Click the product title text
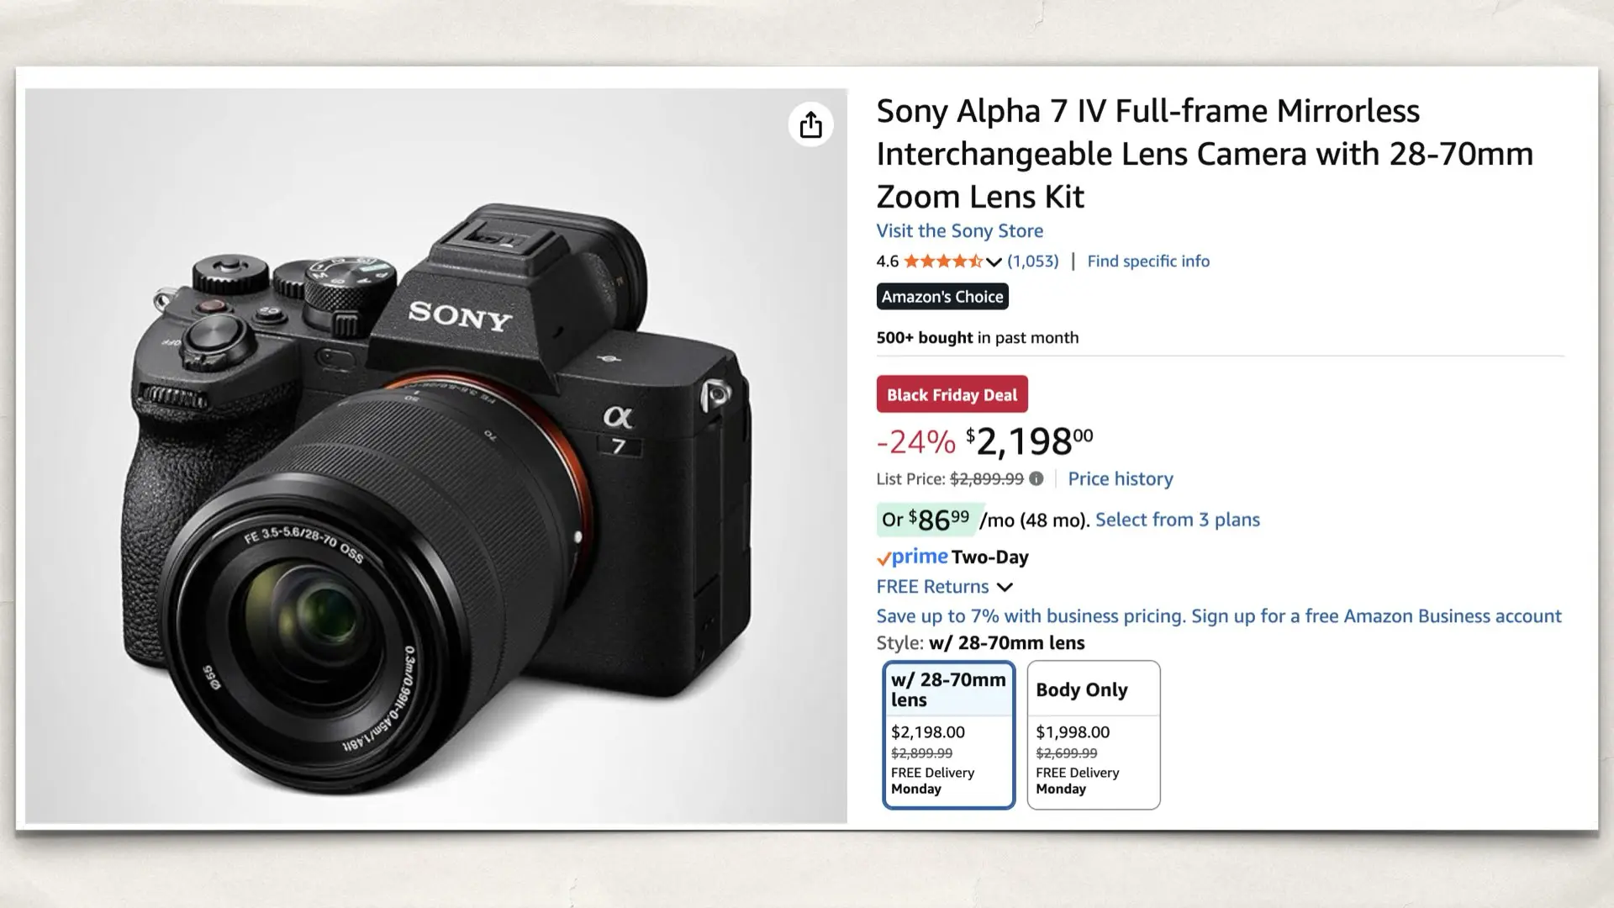Image resolution: width=1614 pixels, height=908 pixels. (1204, 154)
